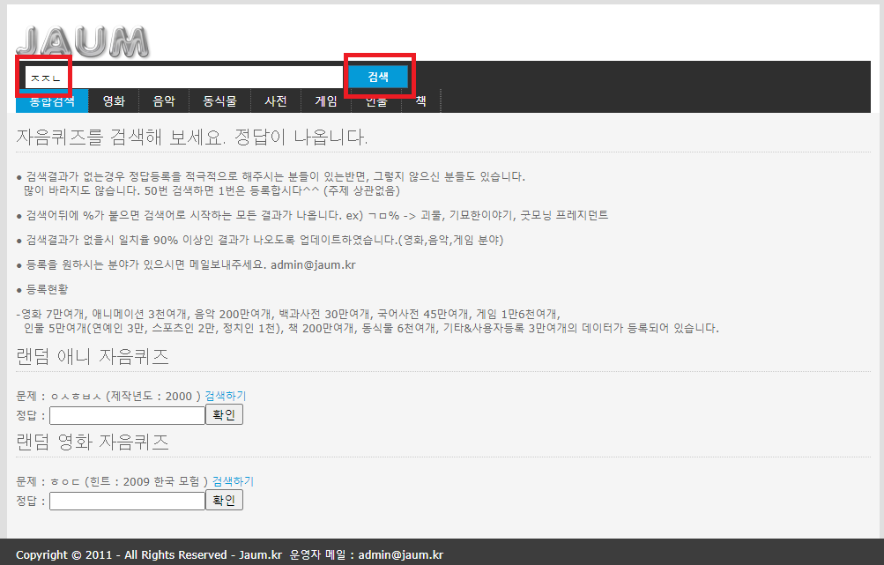884x565 pixels.
Task: Click the anime quiz answer field
Action: (x=128, y=415)
